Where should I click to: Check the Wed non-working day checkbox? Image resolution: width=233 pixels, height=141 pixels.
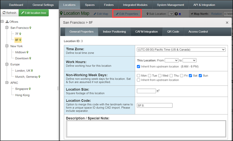coord(160,76)
